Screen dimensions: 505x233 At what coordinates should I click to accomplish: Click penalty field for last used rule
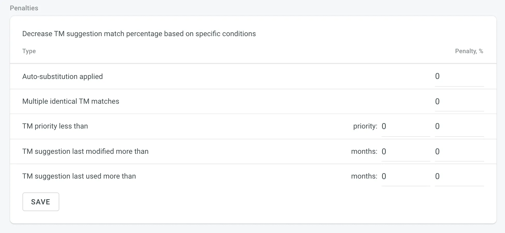(x=459, y=176)
